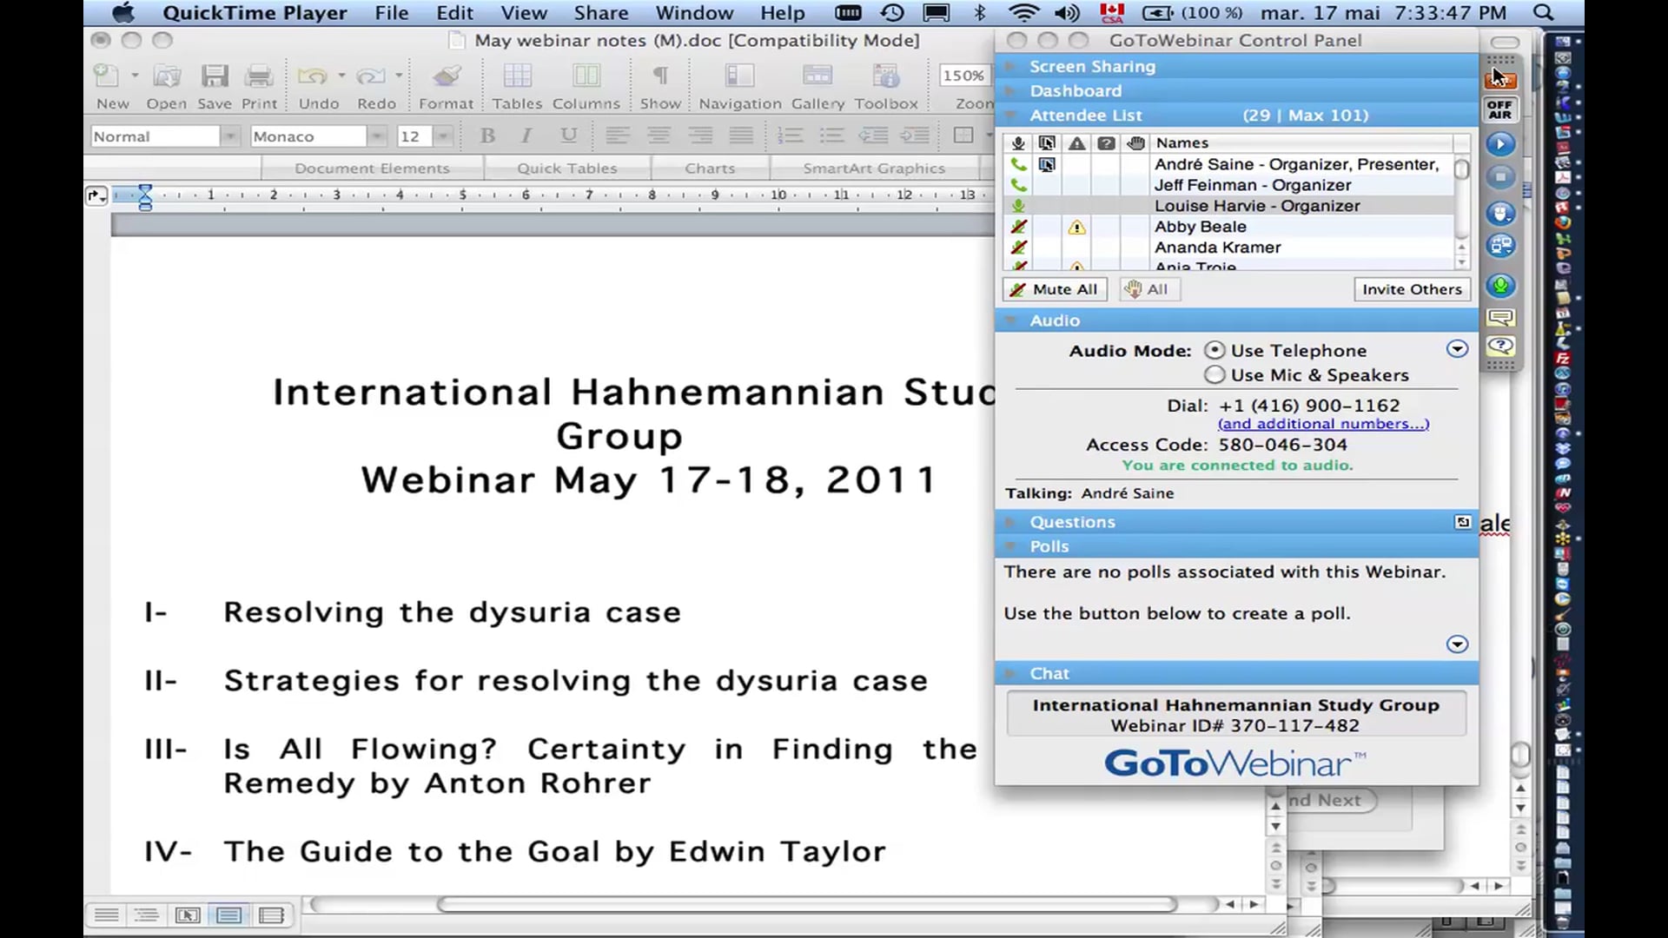Click the 150% zoom level control

pyautogui.click(x=963, y=76)
